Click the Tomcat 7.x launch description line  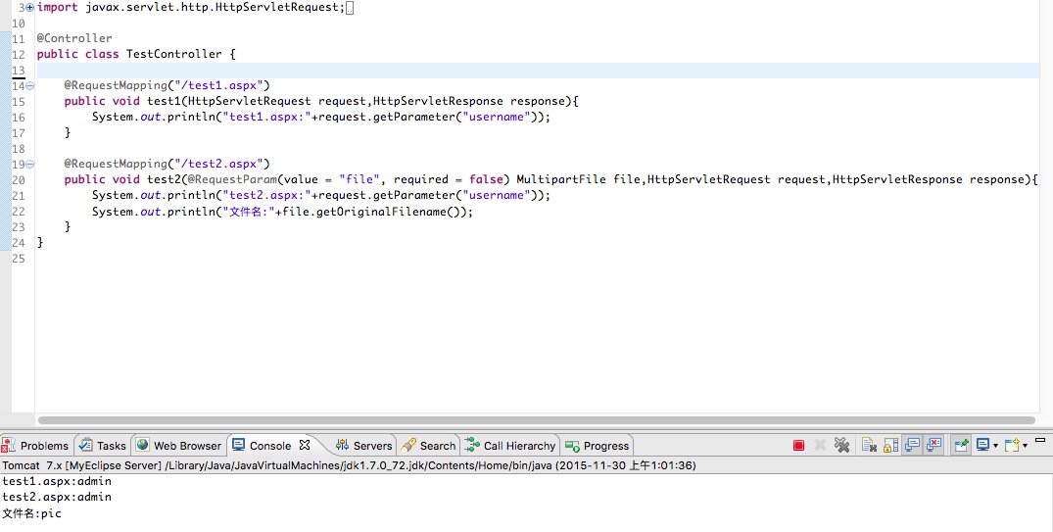click(350, 464)
